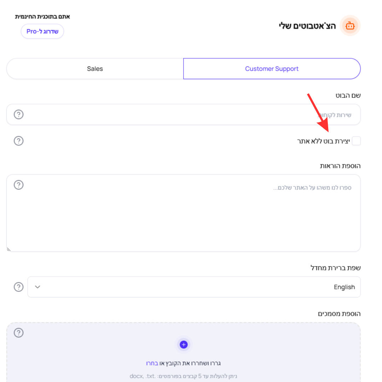
Task: Click help icon beside no-website checkbox
Action: coord(18,141)
